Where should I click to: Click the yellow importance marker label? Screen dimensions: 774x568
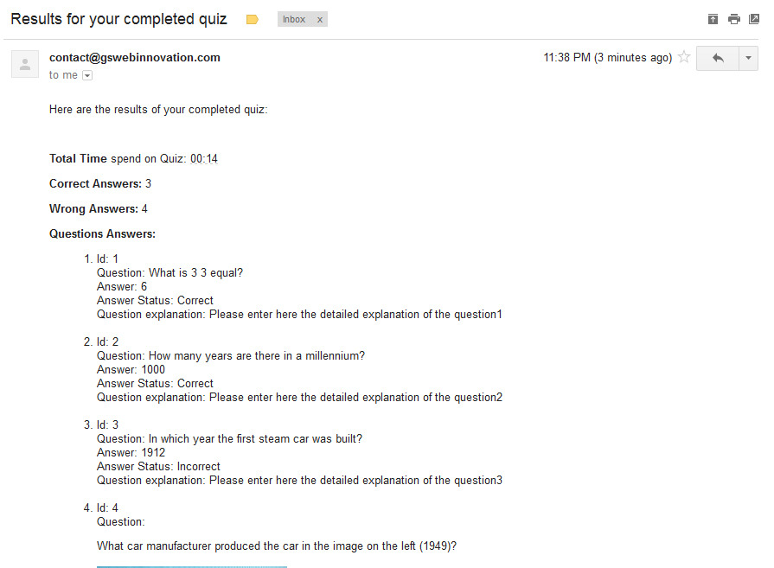point(253,19)
